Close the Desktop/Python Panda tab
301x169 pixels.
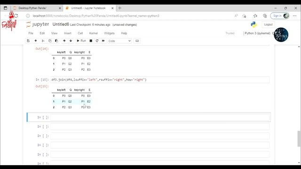pyautogui.click(x=60, y=8)
